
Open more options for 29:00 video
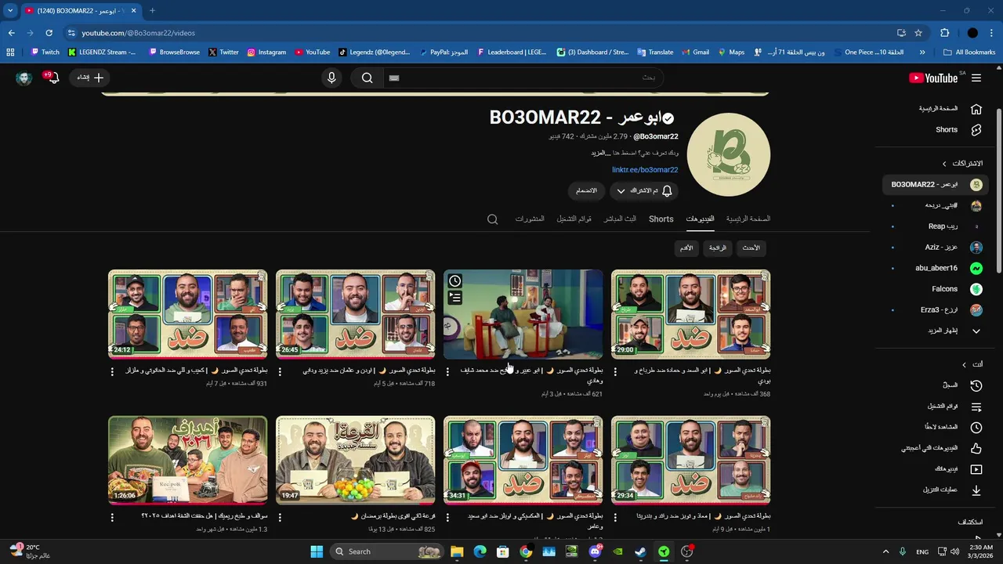tap(615, 372)
